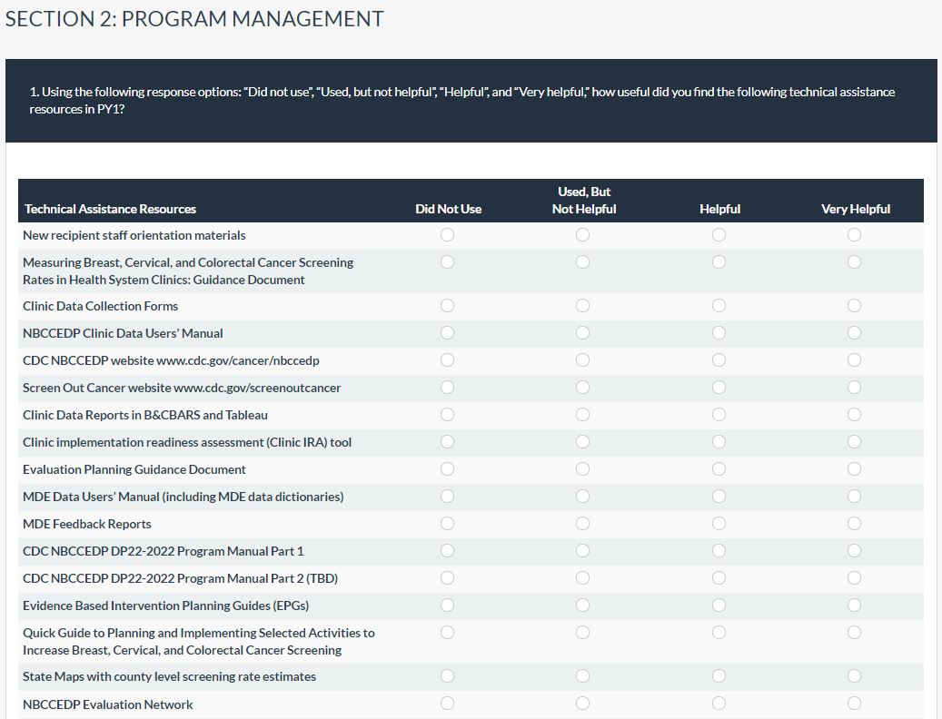Mark Quick Guide to Planning 'Used, But Not Helpful'

tap(582, 633)
